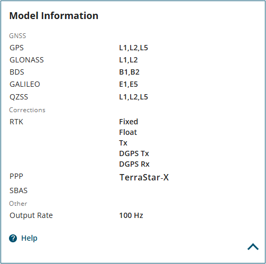Click the GNSS section header
The height and width of the screenshot is (264, 266).
pyautogui.click(x=17, y=36)
